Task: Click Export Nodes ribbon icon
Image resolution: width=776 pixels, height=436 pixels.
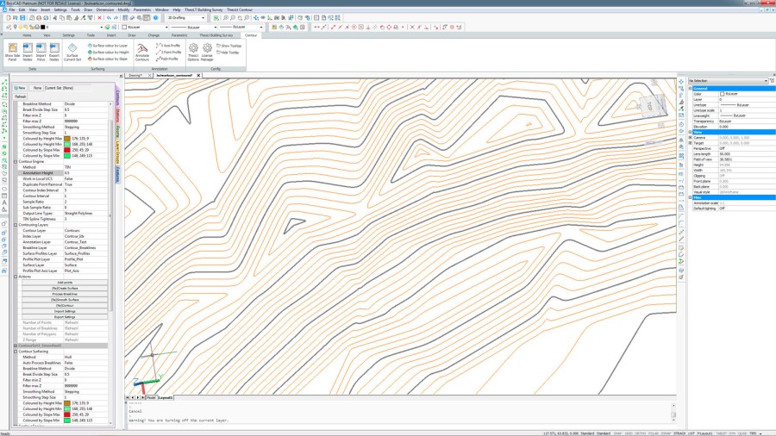Action: pos(54,52)
